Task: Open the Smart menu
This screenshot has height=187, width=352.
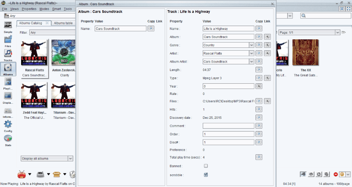Action: point(57,9)
